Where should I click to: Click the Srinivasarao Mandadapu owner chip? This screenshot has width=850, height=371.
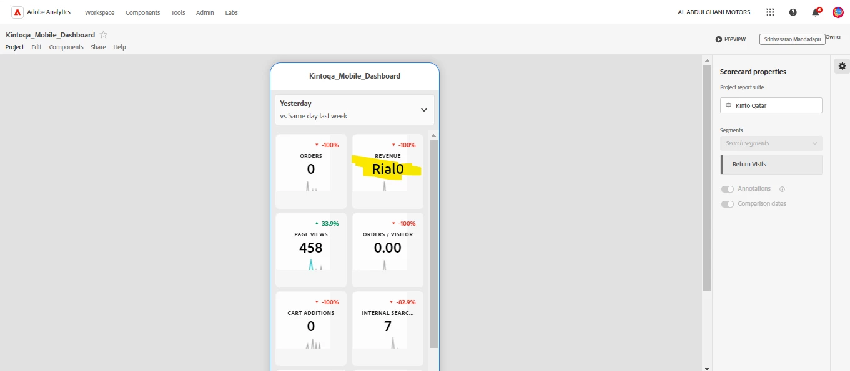pyautogui.click(x=792, y=39)
